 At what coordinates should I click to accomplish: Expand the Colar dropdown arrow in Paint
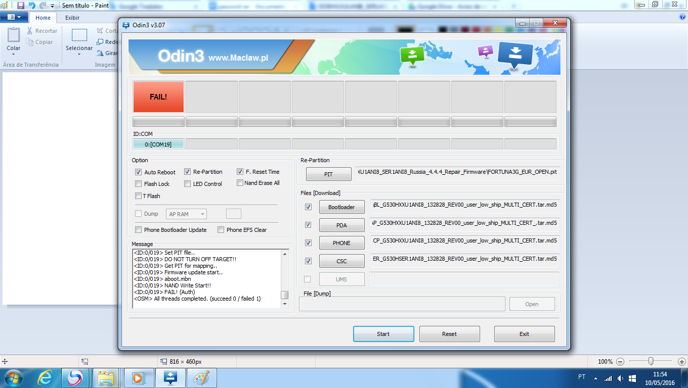coord(14,54)
